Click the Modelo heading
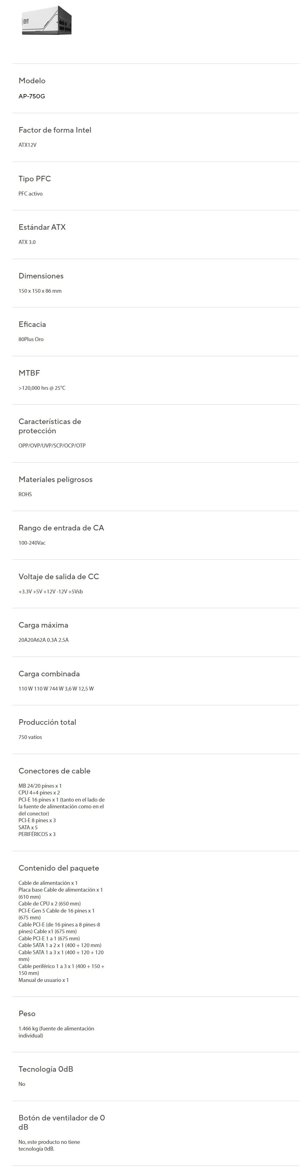Screen dimensions: 305x1167 click(32, 80)
